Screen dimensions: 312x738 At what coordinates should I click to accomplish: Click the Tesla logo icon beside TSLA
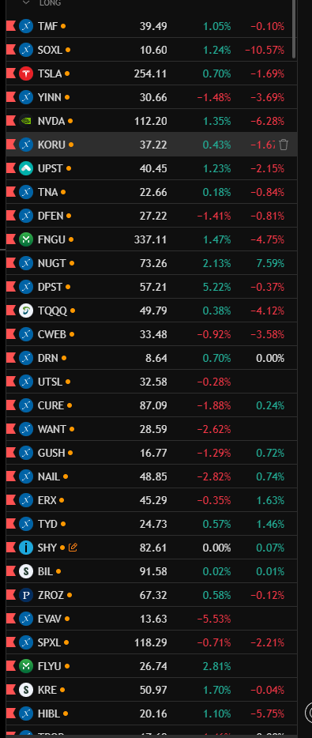(26, 73)
